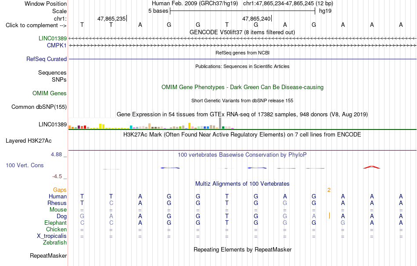Viewport: 417px width, 266px height.
Task: Select the Chicken species label
Action: pos(56,229)
